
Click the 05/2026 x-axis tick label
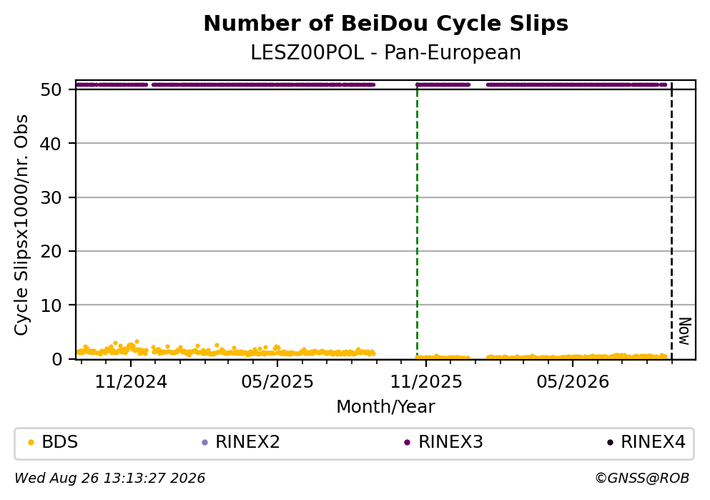click(x=573, y=382)
